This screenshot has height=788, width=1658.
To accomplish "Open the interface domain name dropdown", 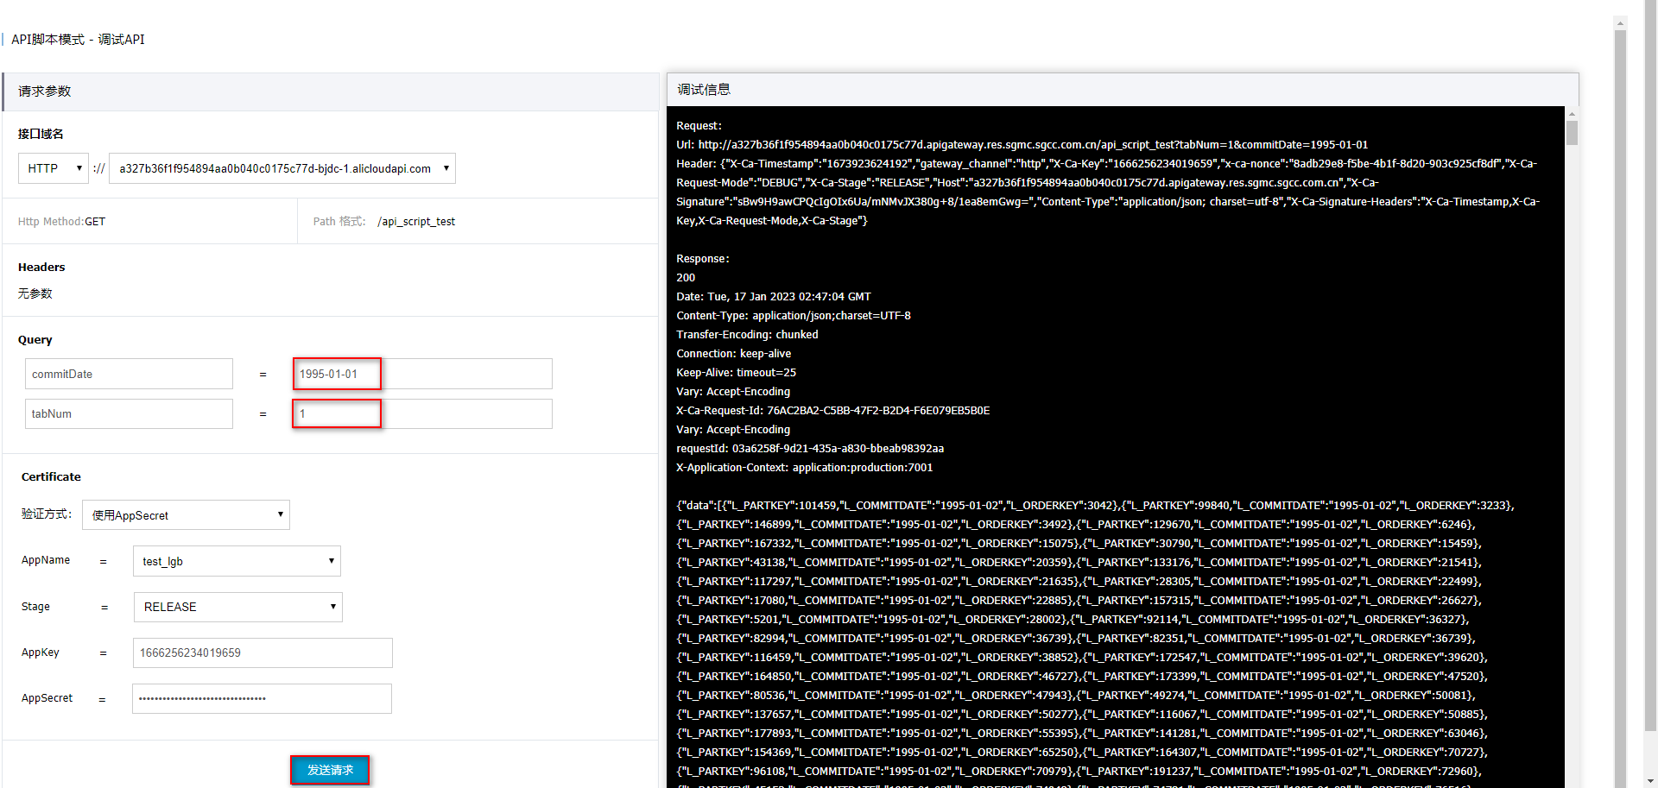I will [282, 168].
